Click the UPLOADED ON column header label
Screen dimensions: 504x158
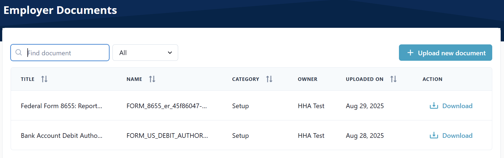click(x=364, y=79)
